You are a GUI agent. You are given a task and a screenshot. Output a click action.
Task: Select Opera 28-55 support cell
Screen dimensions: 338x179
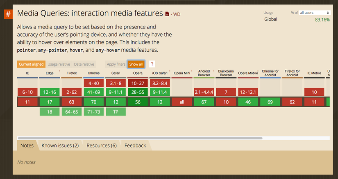point(138,92)
